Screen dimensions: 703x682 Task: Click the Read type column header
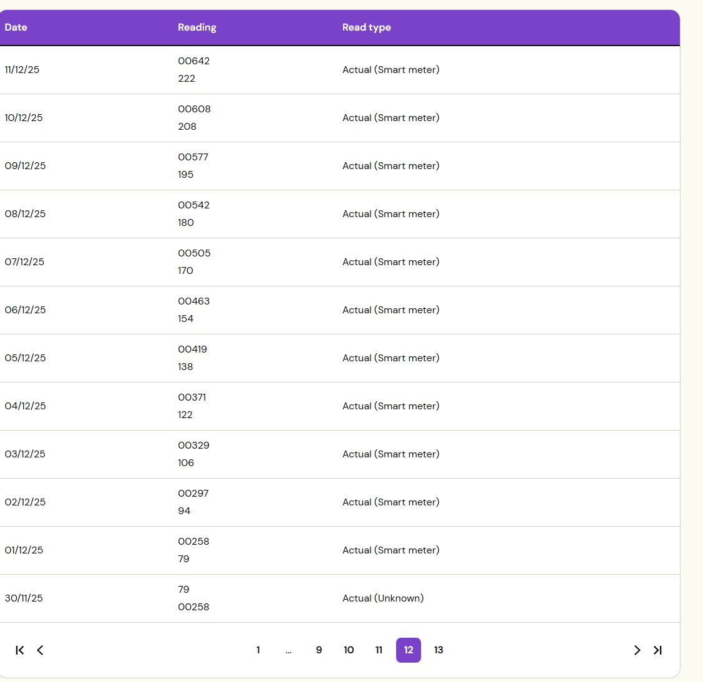(x=367, y=27)
